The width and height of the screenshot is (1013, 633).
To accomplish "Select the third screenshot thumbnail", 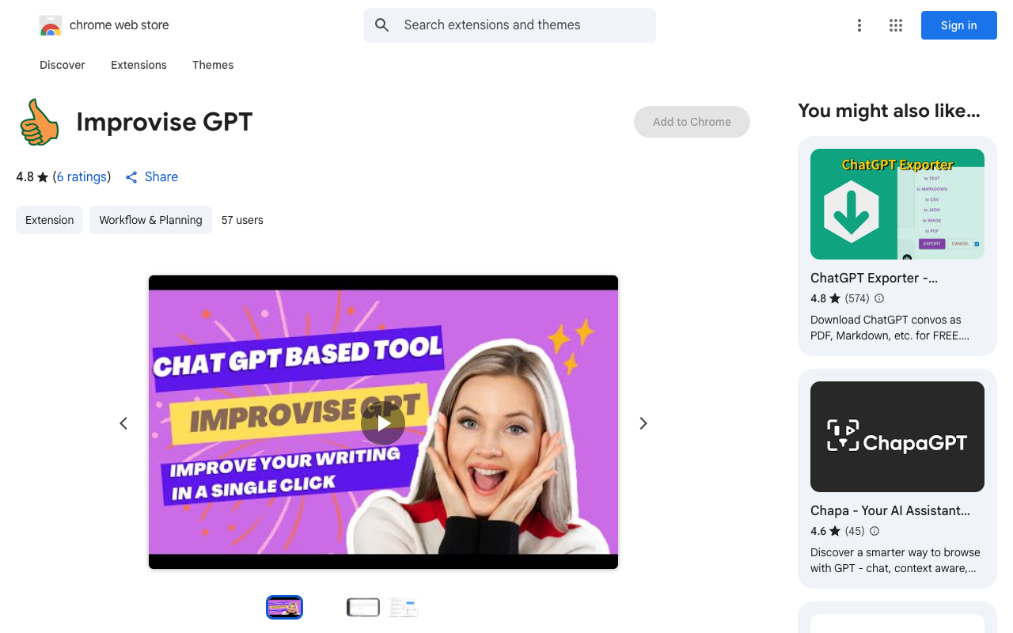I will pos(404,607).
